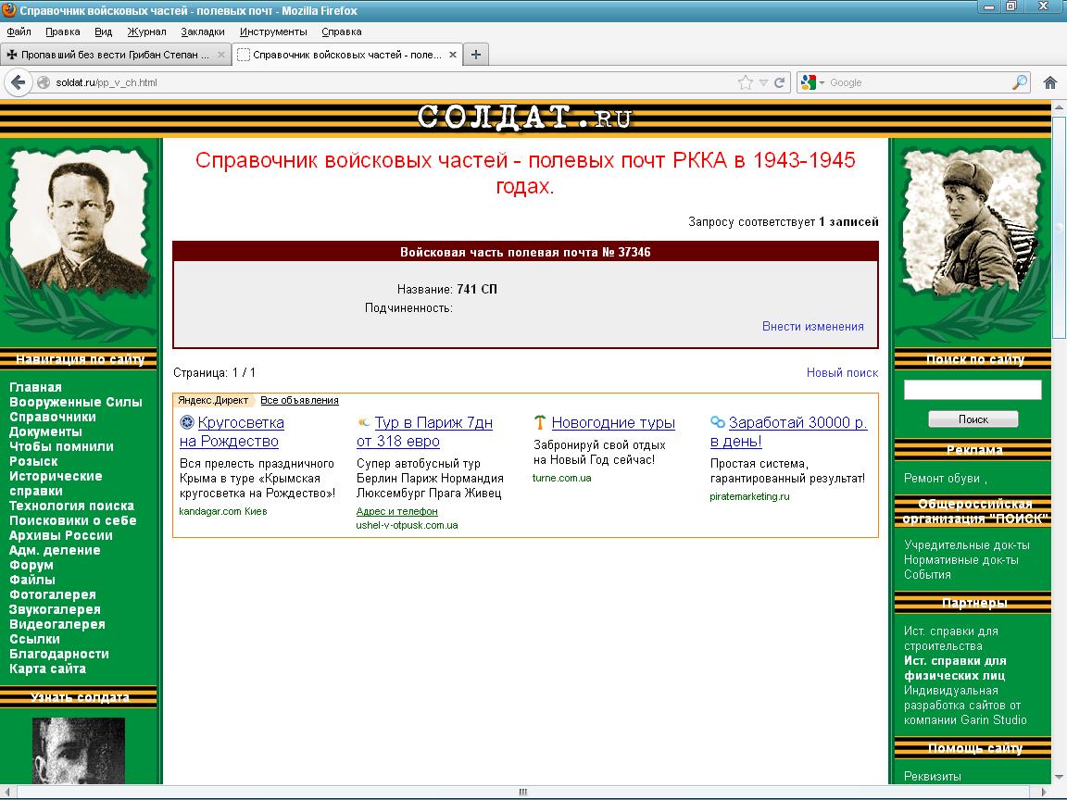The height and width of the screenshot is (800, 1067).
Task: Click the site identity globe icon
Action: click(x=43, y=82)
